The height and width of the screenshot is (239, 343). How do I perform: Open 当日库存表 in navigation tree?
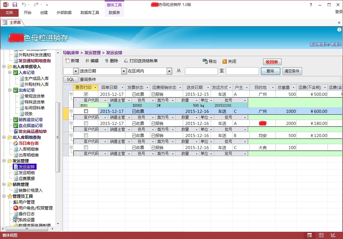click(29, 143)
